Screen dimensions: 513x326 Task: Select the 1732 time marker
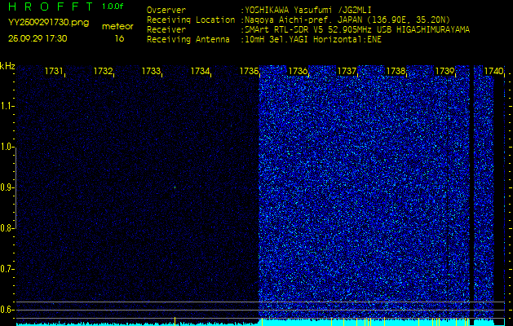point(103,71)
